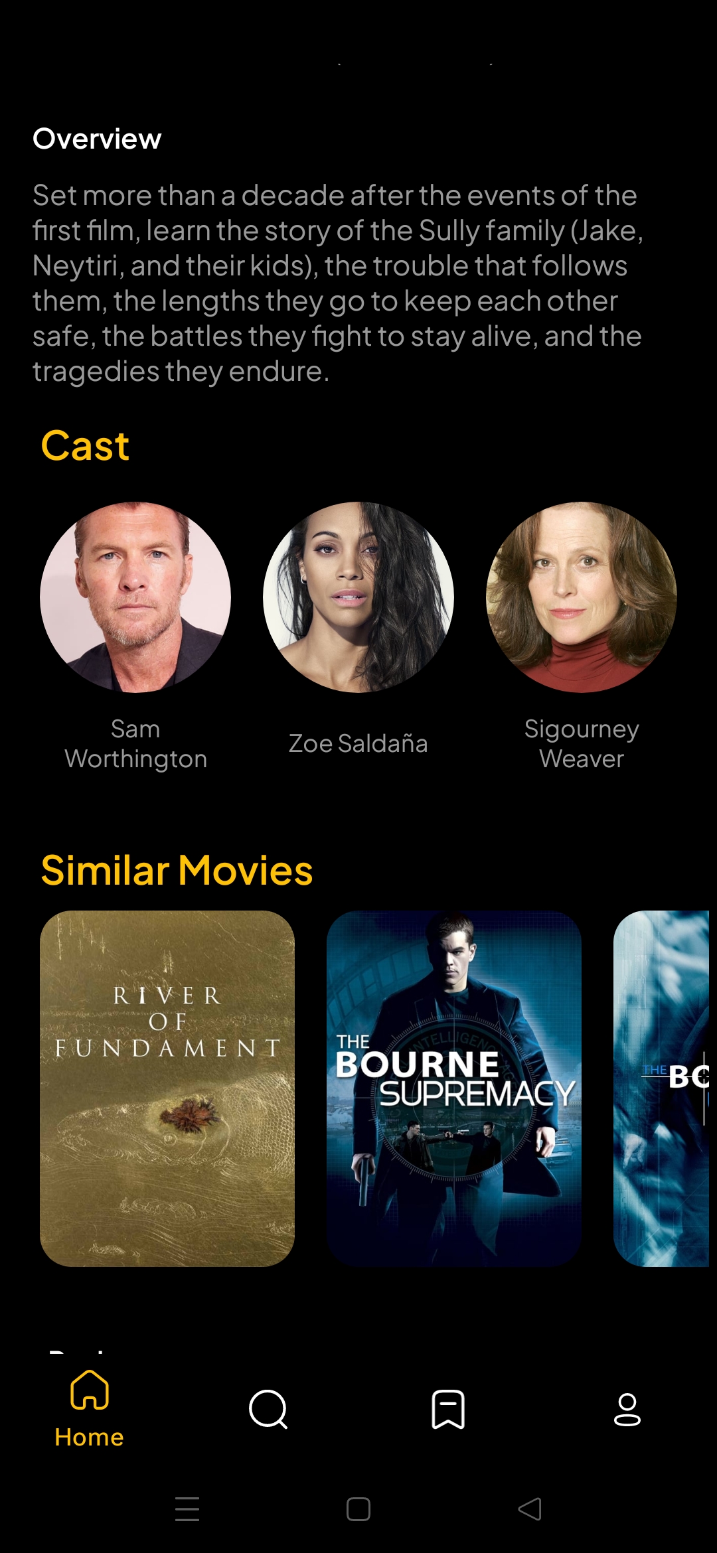The image size is (717, 1553).
Task: Tap the Sam Worthington name label
Action: pos(135,744)
